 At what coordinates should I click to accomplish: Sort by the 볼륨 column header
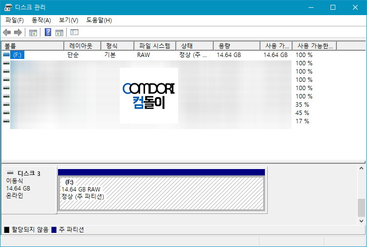[x=33, y=46]
